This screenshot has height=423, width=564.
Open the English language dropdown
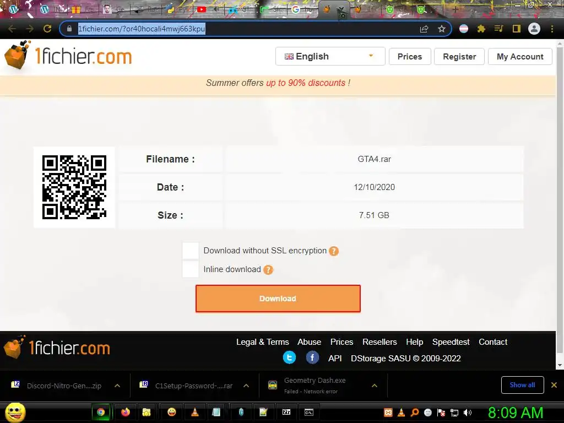[330, 57]
